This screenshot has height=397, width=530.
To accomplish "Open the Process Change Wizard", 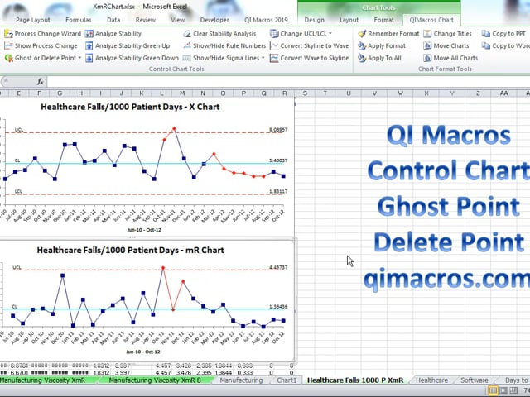I will [x=42, y=34].
